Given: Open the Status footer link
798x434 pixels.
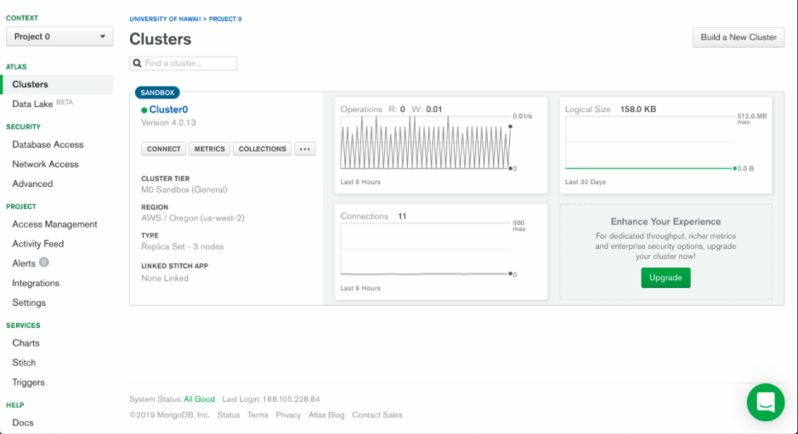Looking at the screenshot, I should click(x=229, y=415).
